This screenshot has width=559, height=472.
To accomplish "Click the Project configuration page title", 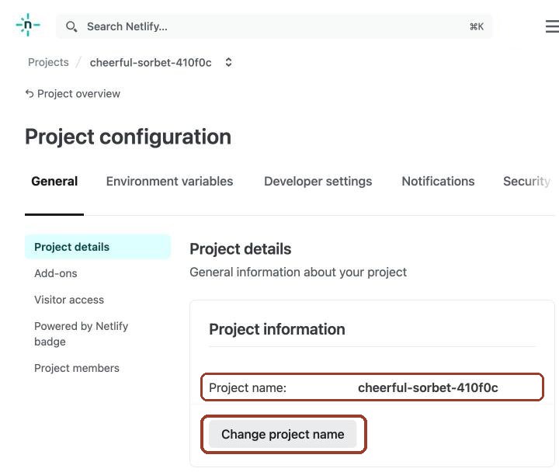I will coord(128,137).
